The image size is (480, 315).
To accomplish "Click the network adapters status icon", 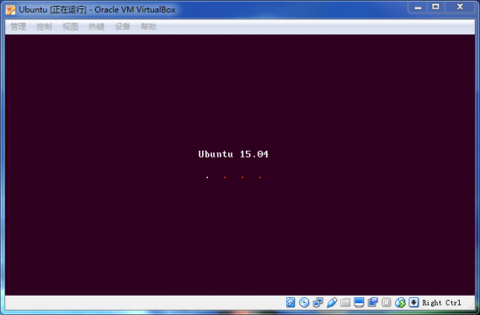I will click(317, 302).
